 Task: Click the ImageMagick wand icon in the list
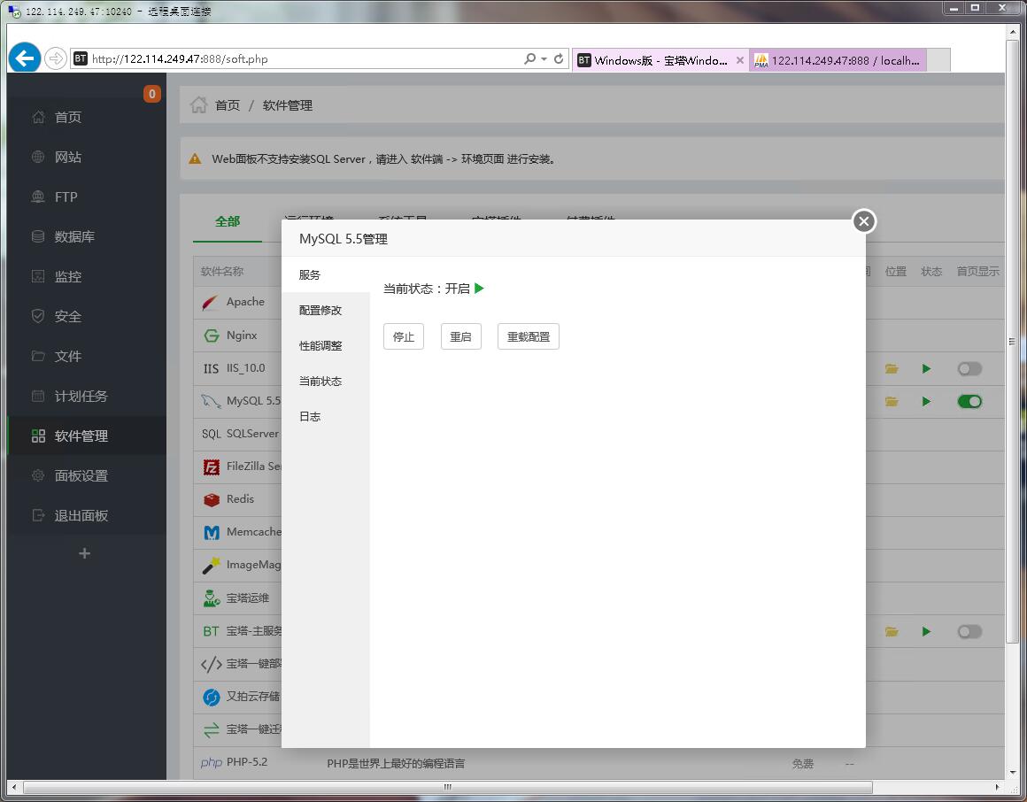[211, 565]
